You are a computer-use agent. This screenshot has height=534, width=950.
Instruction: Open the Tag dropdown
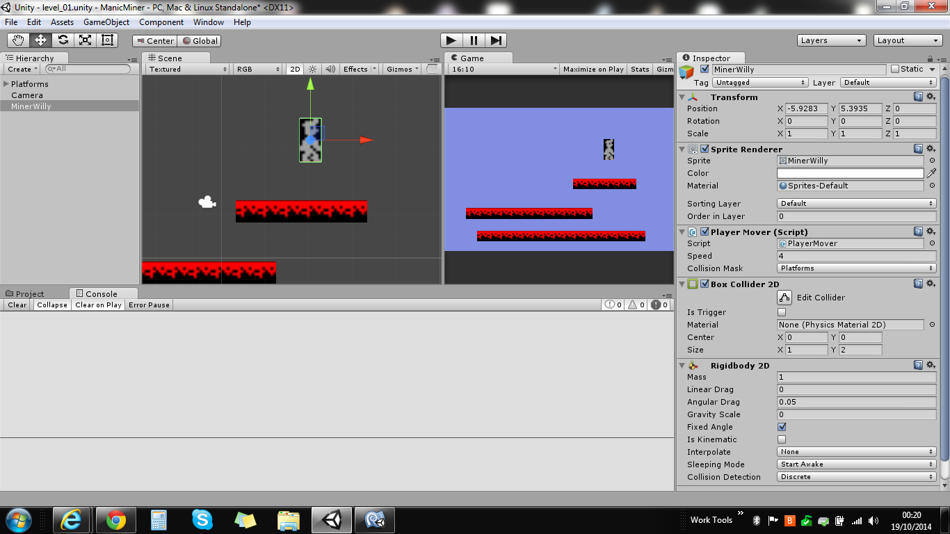pos(760,82)
